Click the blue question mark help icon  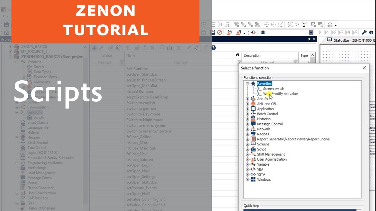[x=214, y=48]
